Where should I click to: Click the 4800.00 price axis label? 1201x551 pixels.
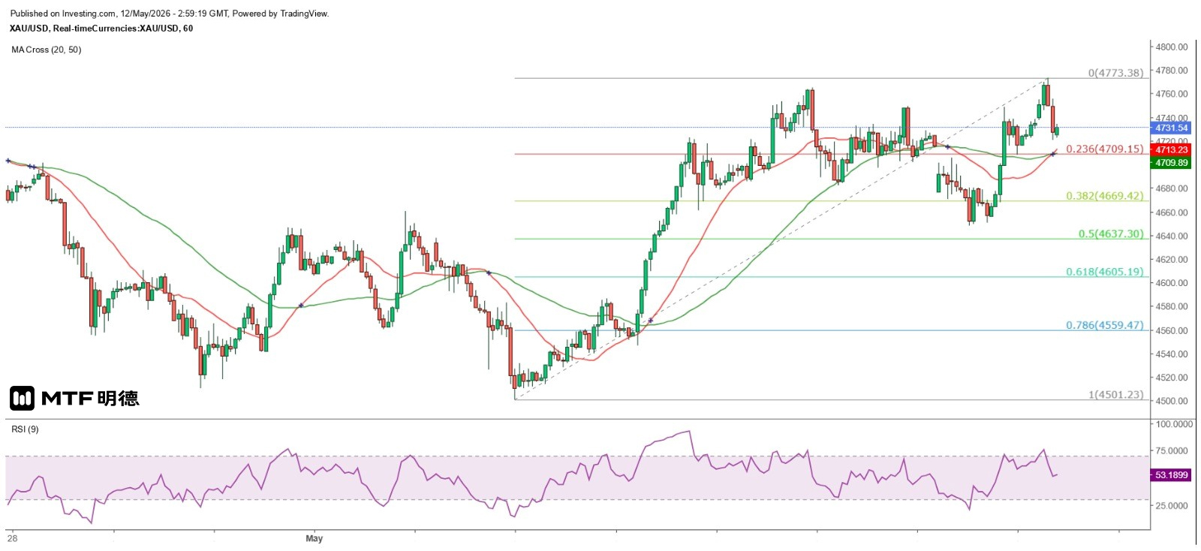[1172, 47]
